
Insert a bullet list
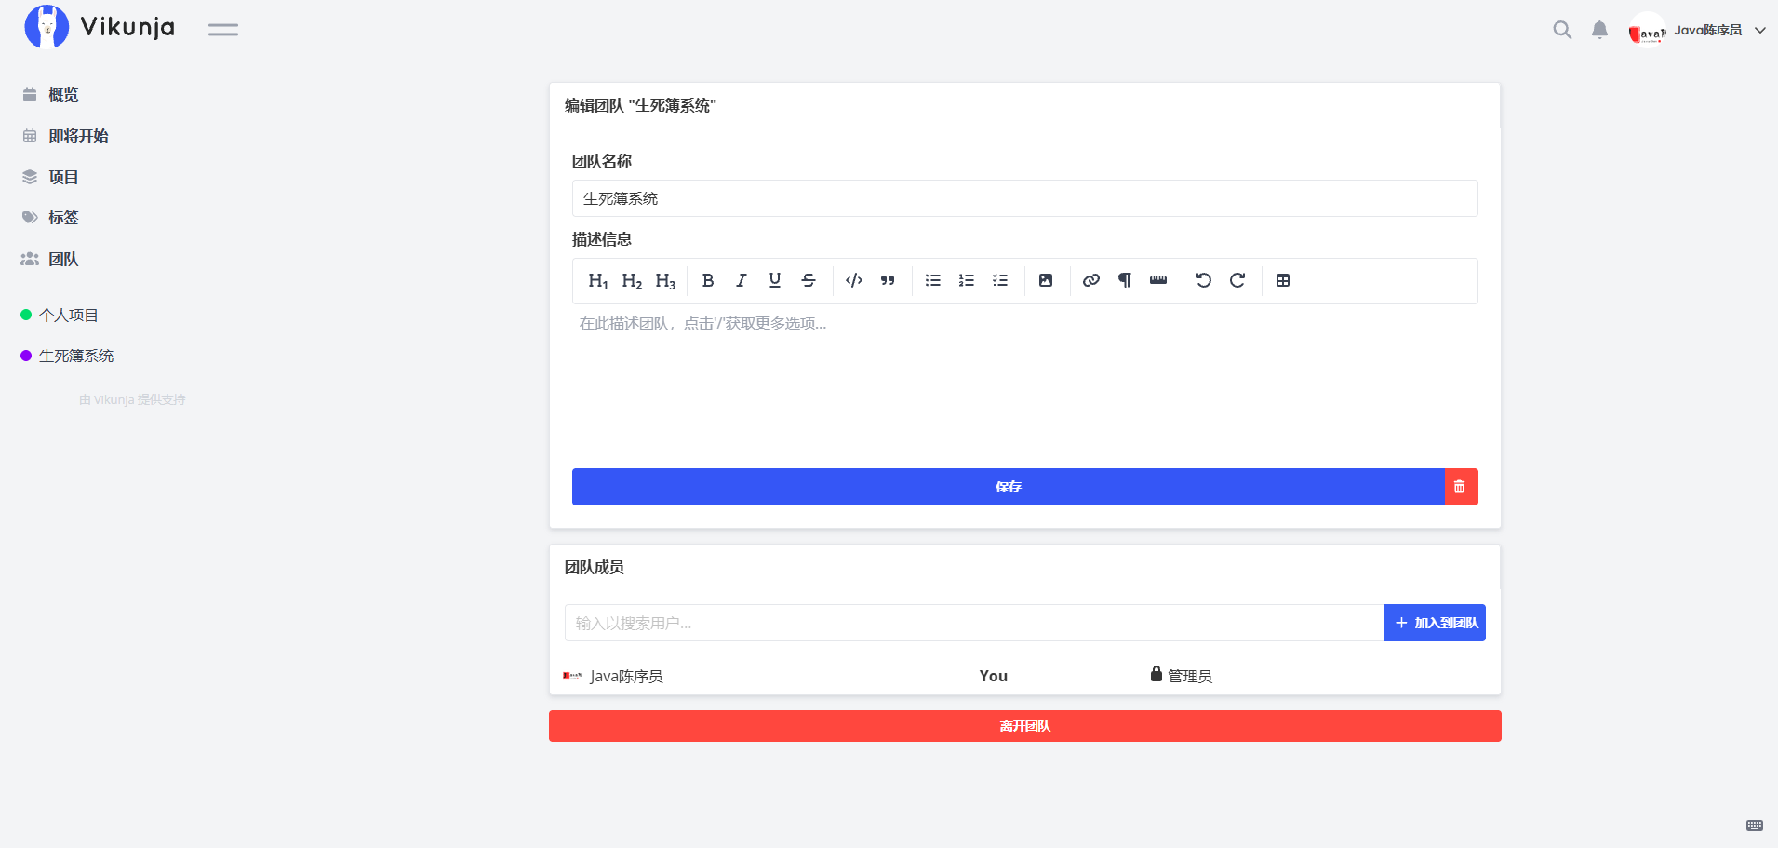point(933,280)
